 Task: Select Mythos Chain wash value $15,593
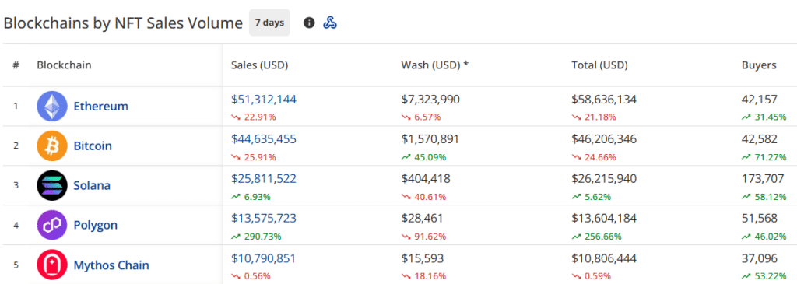(423, 258)
